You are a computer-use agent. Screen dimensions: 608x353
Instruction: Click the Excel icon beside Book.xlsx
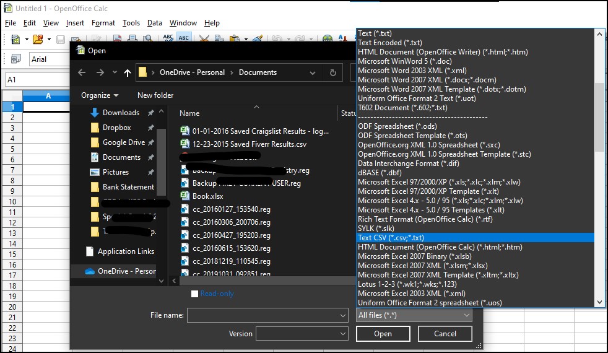coord(185,196)
